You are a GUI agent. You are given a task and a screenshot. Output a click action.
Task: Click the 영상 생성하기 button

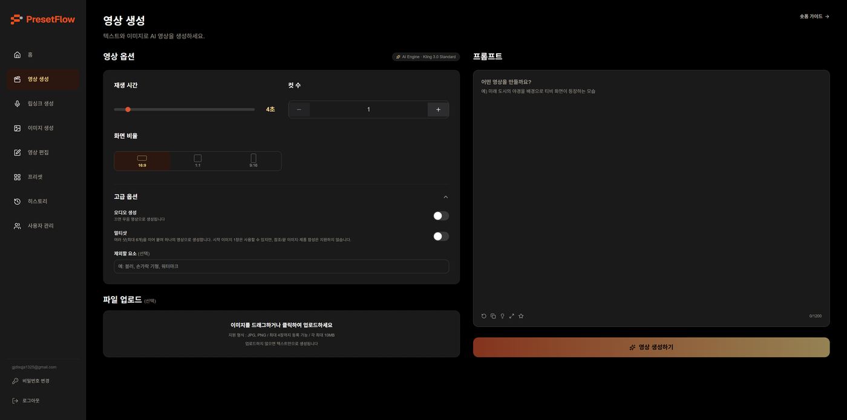[651, 347]
